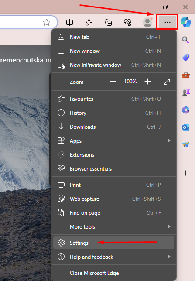Click the Help question mark icon in menu

pyautogui.click(x=61, y=257)
